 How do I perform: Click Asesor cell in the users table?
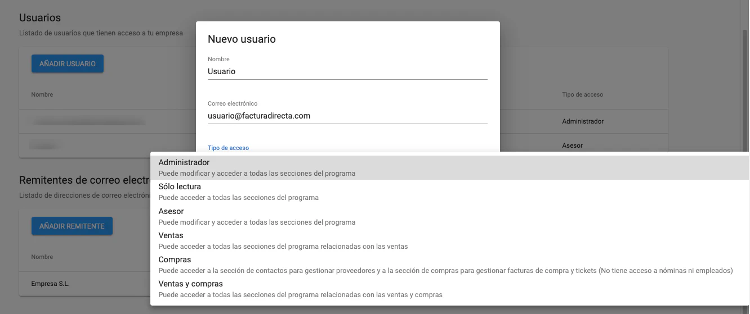tap(572, 145)
